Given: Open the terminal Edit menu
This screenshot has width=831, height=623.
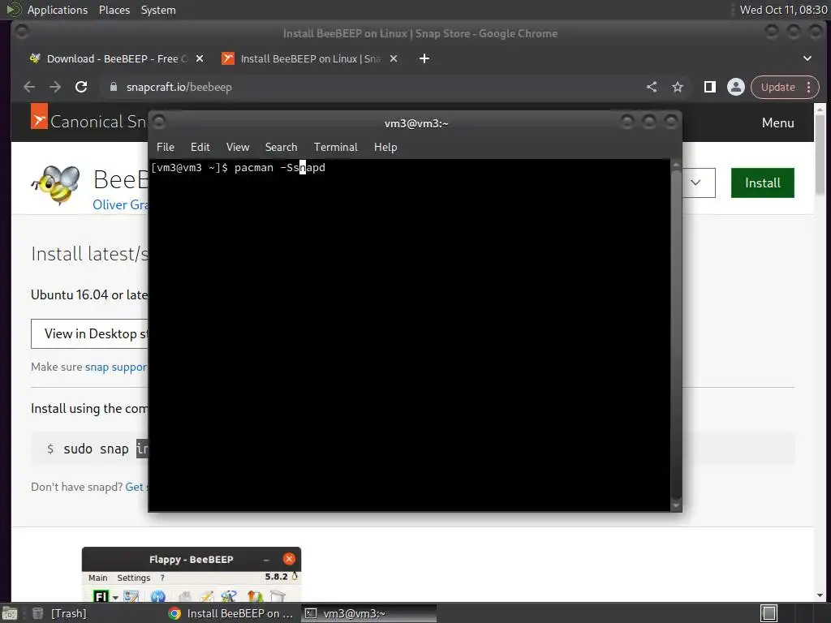Looking at the screenshot, I should pyautogui.click(x=200, y=148).
